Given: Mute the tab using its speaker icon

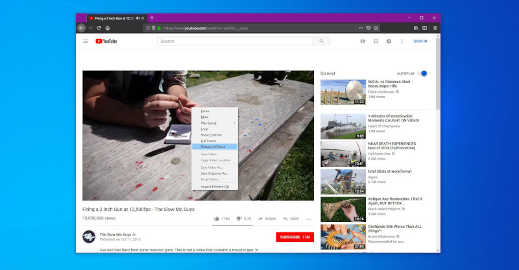Looking at the screenshot, I should tap(138, 18).
